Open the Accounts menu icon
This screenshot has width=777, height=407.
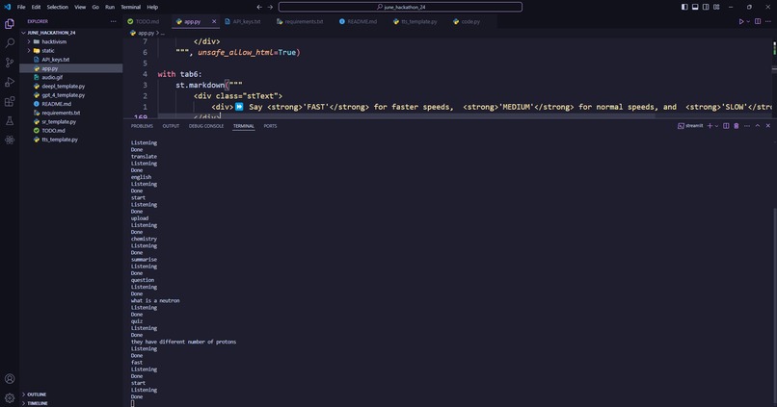[x=10, y=379]
